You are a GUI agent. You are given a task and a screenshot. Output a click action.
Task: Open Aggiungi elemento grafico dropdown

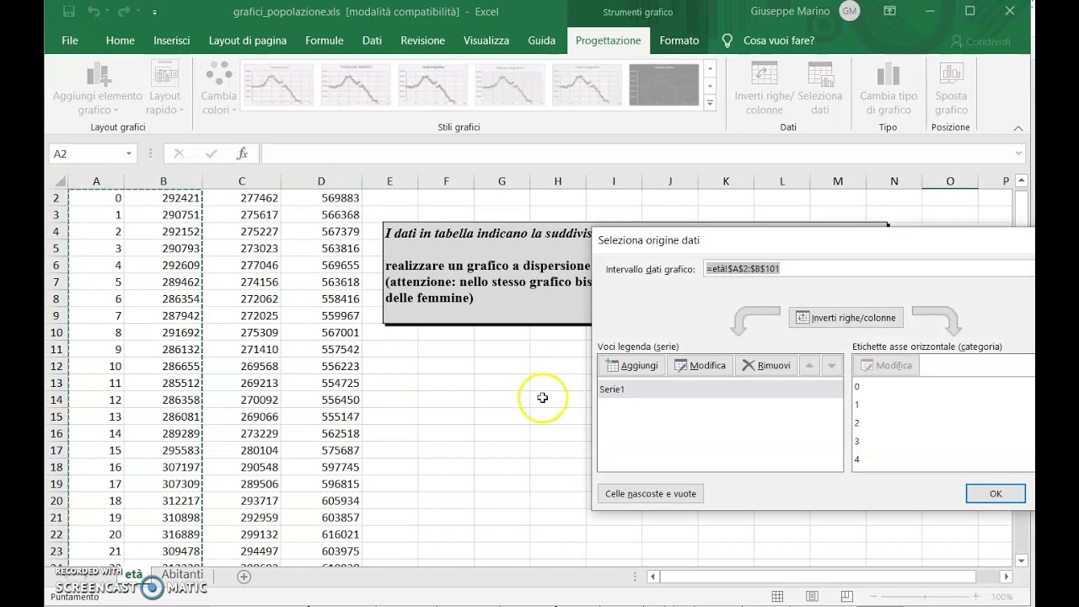click(98, 89)
